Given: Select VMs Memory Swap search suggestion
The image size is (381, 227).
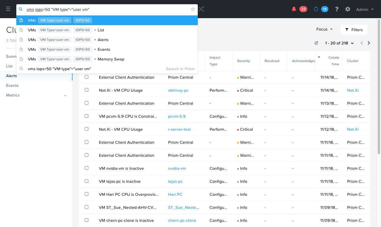Looking at the screenshot, I should coord(107,59).
